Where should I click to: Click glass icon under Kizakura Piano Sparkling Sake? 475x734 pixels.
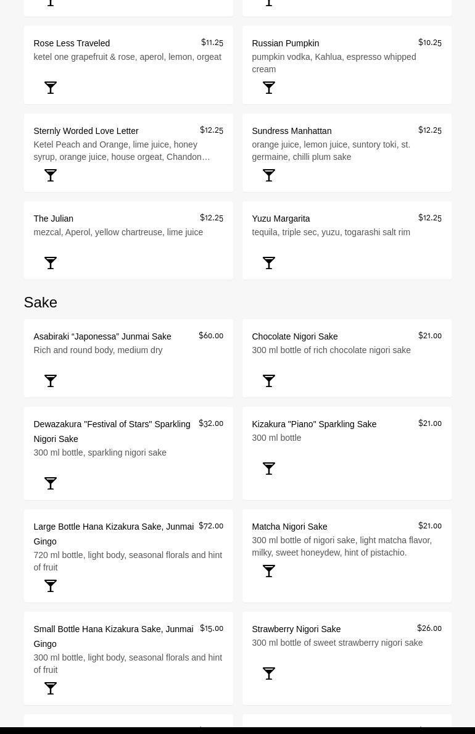(x=269, y=469)
